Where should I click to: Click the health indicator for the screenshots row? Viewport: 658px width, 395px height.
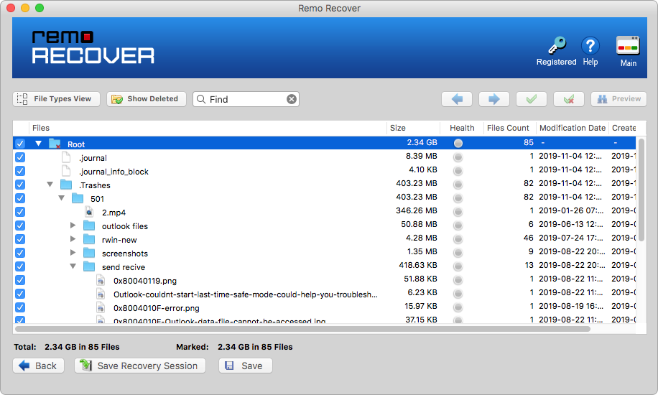tap(458, 253)
